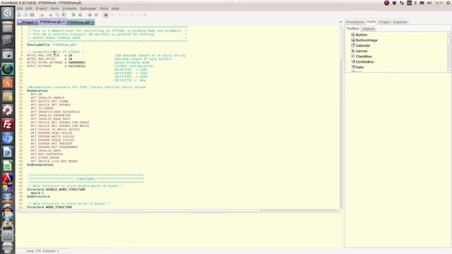Viewport: 452px width, 254px height.
Task: Click the Line/Column status bar indicator
Action: coord(42,251)
